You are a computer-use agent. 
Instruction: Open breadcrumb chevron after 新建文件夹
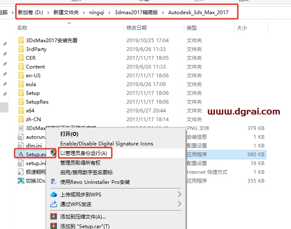pyautogui.click(x=84, y=13)
